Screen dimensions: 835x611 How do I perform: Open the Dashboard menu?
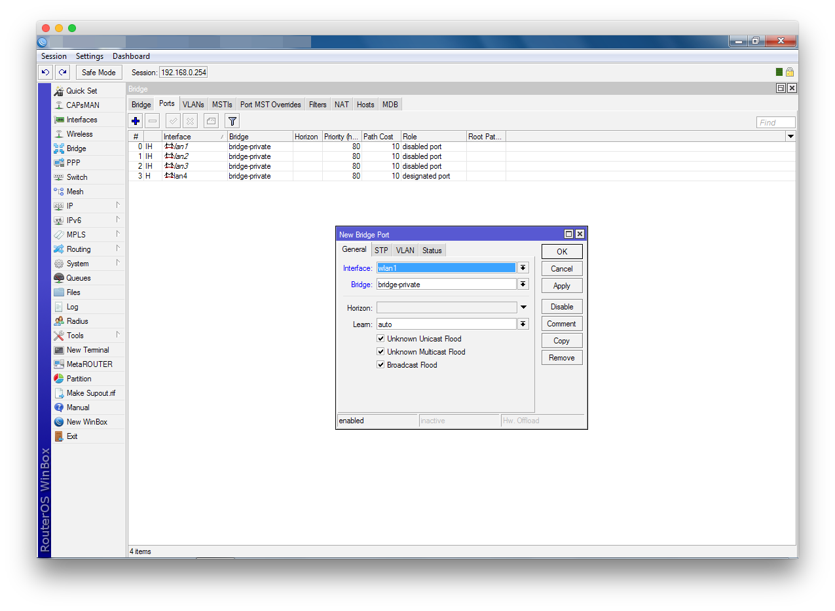[x=131, y=56]
